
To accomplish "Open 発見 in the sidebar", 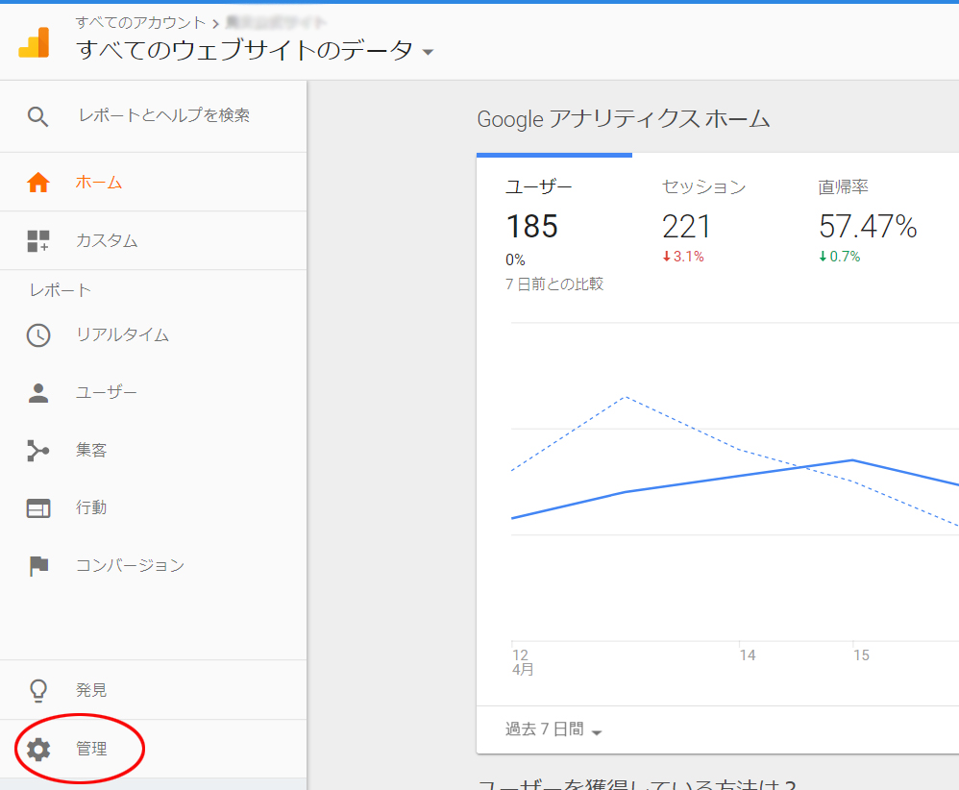I will point(153,690).
